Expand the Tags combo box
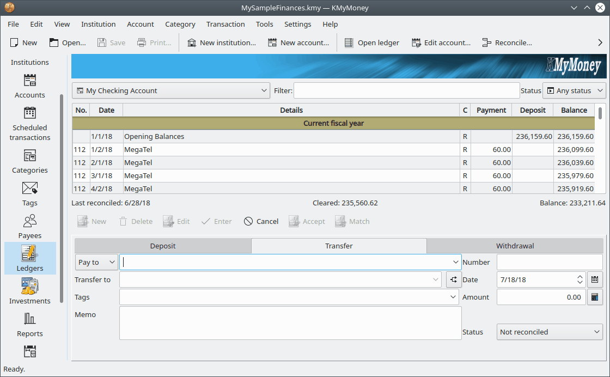610x377 pixels. coord(453,297)
